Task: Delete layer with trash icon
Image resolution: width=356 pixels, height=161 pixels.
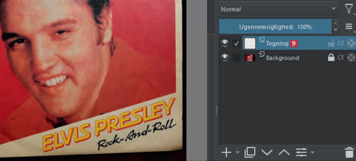Action: point(350,152)
